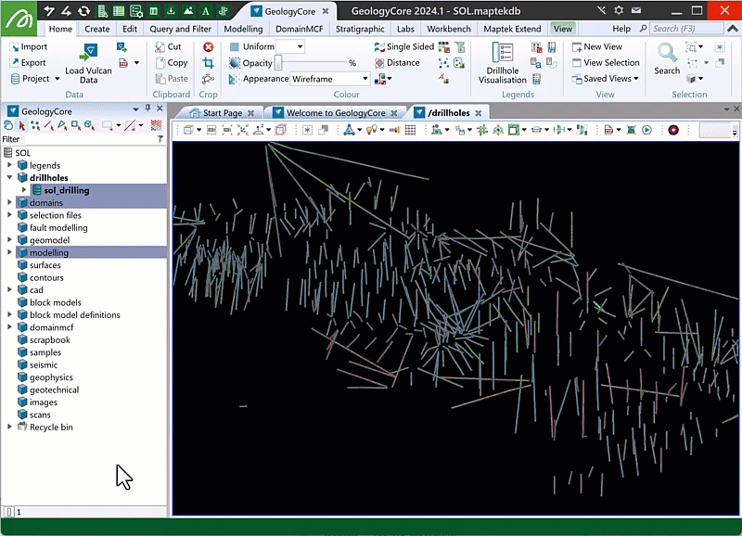Toggle Uniform colour mode
The image size is (742, 536).
point(251,46)
